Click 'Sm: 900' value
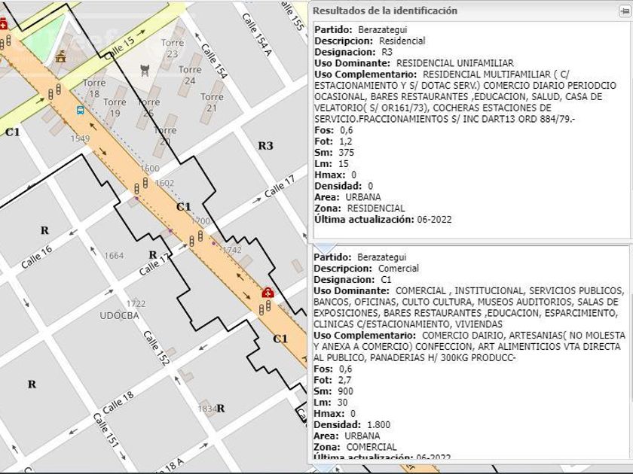 tap(333, 391)
